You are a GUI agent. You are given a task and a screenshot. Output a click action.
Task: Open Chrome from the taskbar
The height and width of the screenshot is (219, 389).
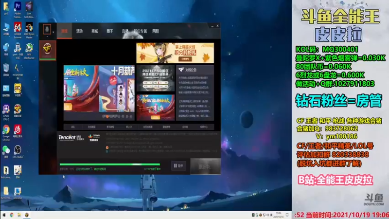(12, 215)
